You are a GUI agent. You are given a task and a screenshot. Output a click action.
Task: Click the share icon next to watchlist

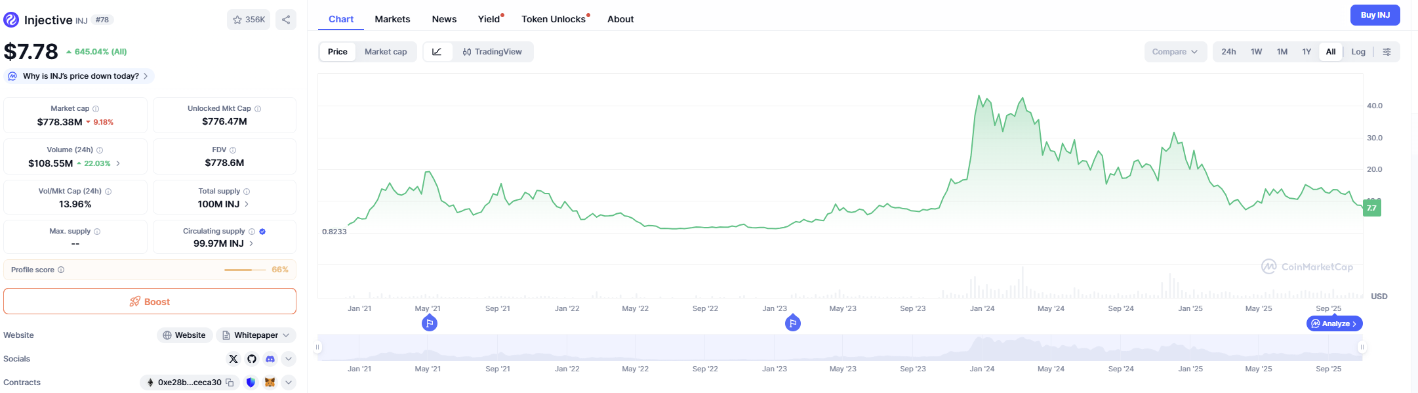click(x=286, y=20)
